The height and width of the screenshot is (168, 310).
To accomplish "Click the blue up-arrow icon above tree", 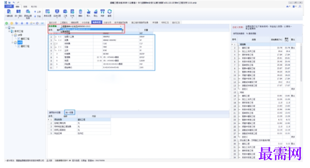I will [x=27, y=23].
